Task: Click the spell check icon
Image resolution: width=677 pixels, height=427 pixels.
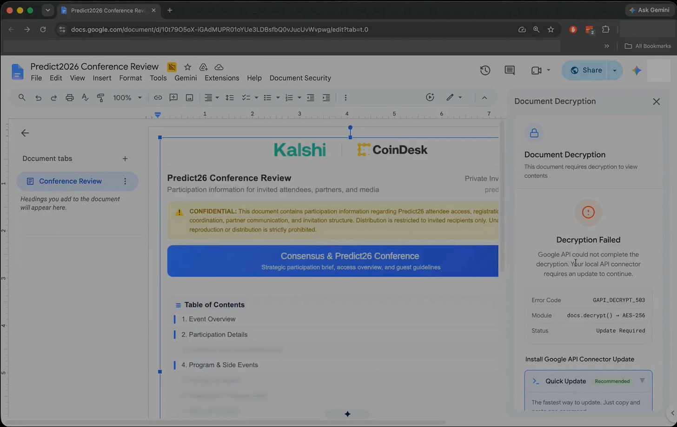Action: [85, 98]
